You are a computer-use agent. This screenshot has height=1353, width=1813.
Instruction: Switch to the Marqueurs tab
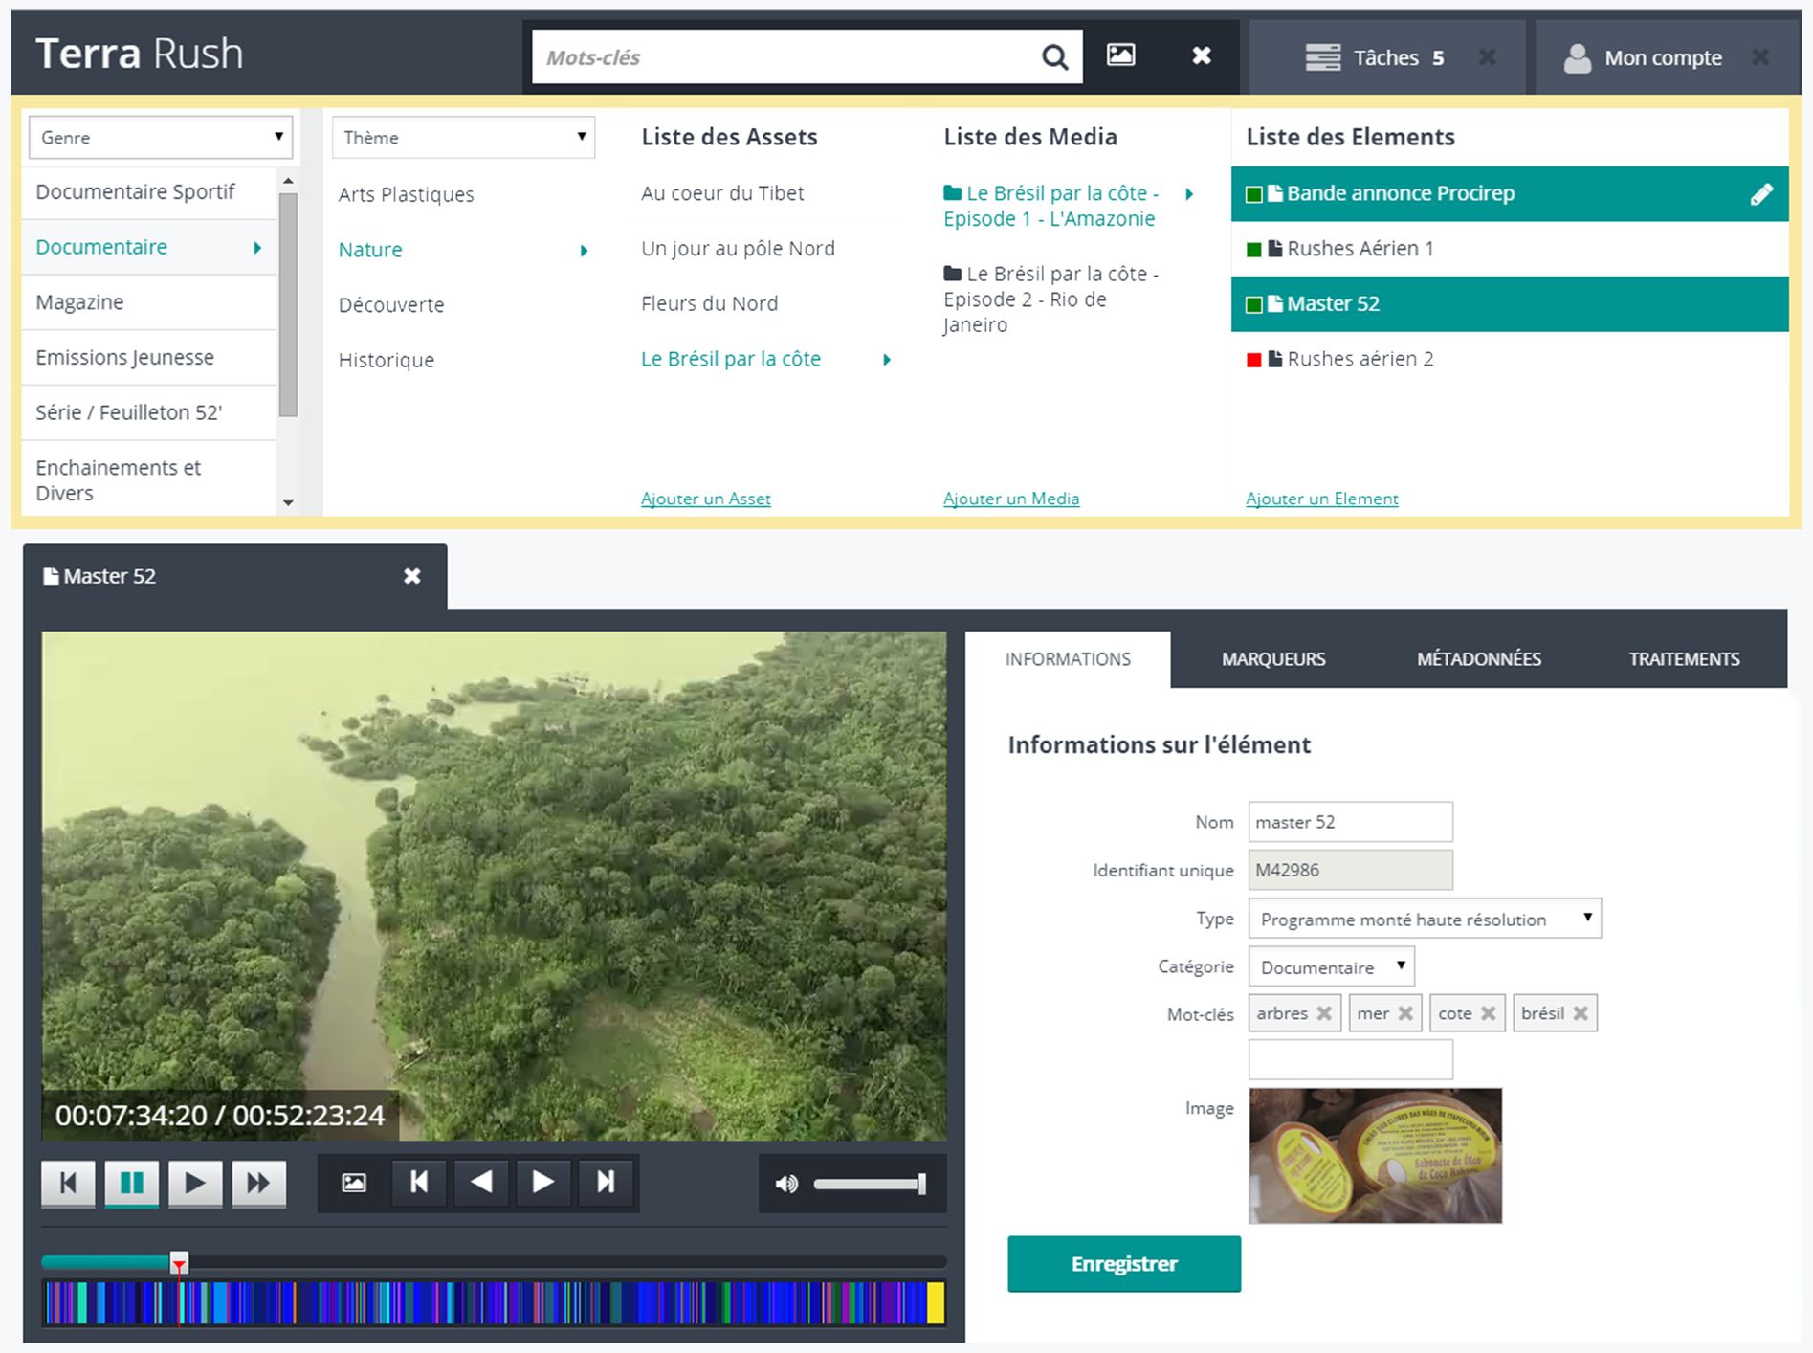(1273, 658)
